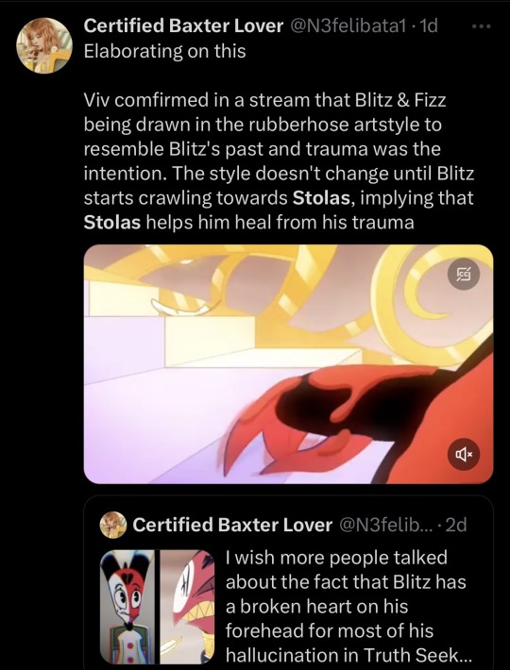The height and width of the screenshot is (670, 510).
Task: Click the first bold Stolas word
Action: (322, 198)
